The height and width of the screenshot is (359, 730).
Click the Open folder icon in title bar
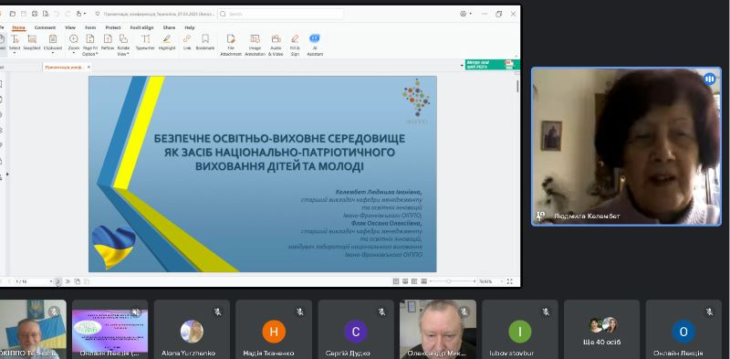click(13, 14)
